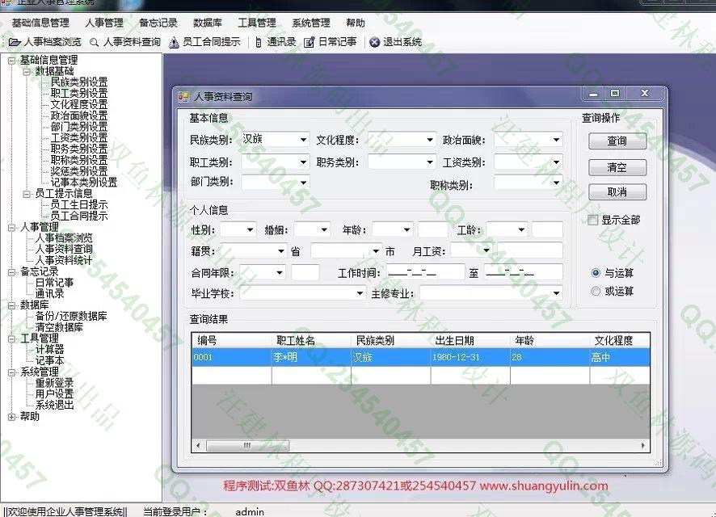
Task: Click the 文化程度 column header in results
Action: pyautogui.click(x=619, y=340)
